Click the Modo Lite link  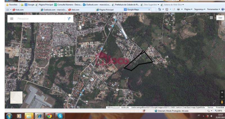[125, 107]
